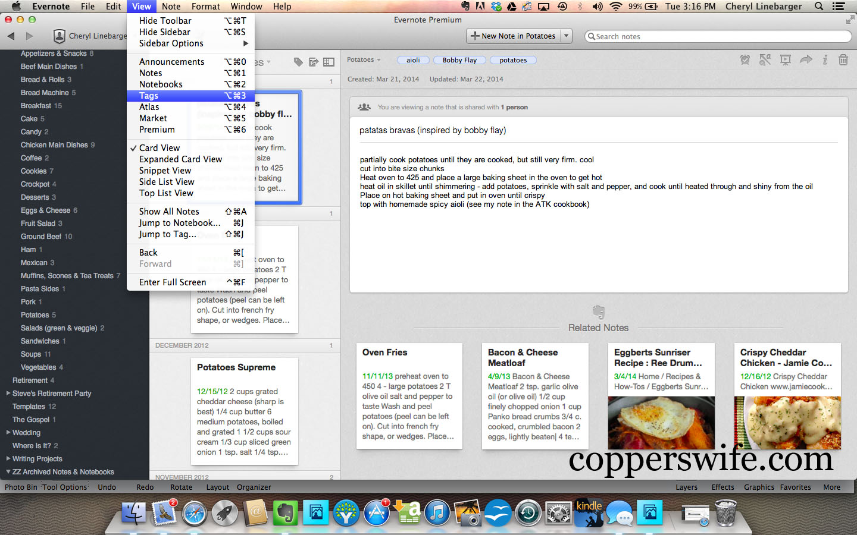The image size is (857, 535).
Task: Toggle Hide Sidebar menu item
Action: click(x=190, y=32)
